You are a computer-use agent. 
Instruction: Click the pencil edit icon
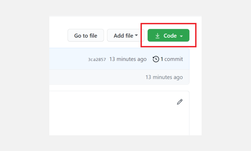point(180,102)
